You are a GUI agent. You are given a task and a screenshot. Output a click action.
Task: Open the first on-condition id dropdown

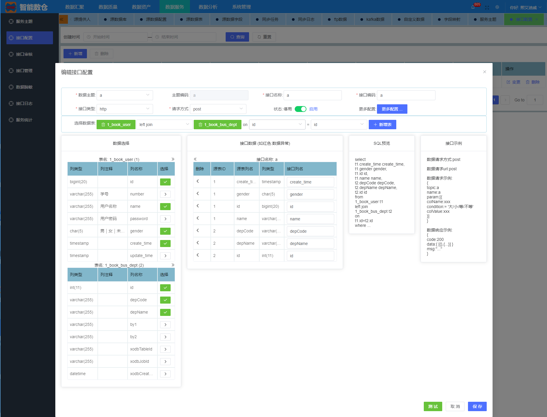277,125
